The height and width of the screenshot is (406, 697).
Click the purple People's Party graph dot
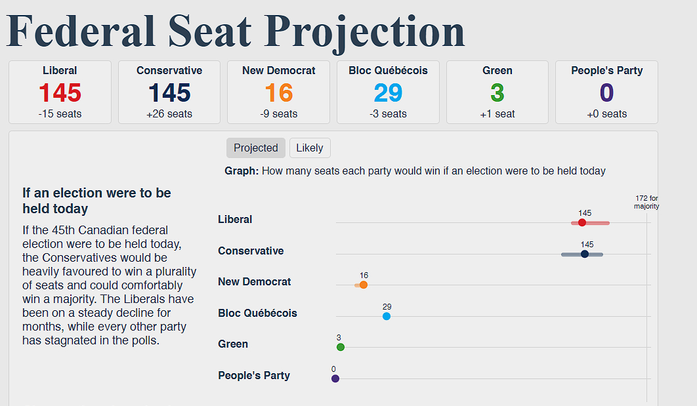pyautogui.click(x=335, y=378)
